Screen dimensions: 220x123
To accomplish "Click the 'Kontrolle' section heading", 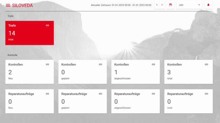I will (x=13, y=55).
